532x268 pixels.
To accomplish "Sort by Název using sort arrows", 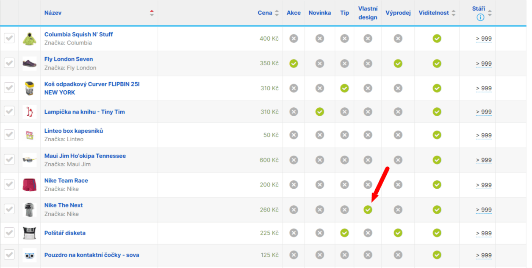I will click(152, 13).
